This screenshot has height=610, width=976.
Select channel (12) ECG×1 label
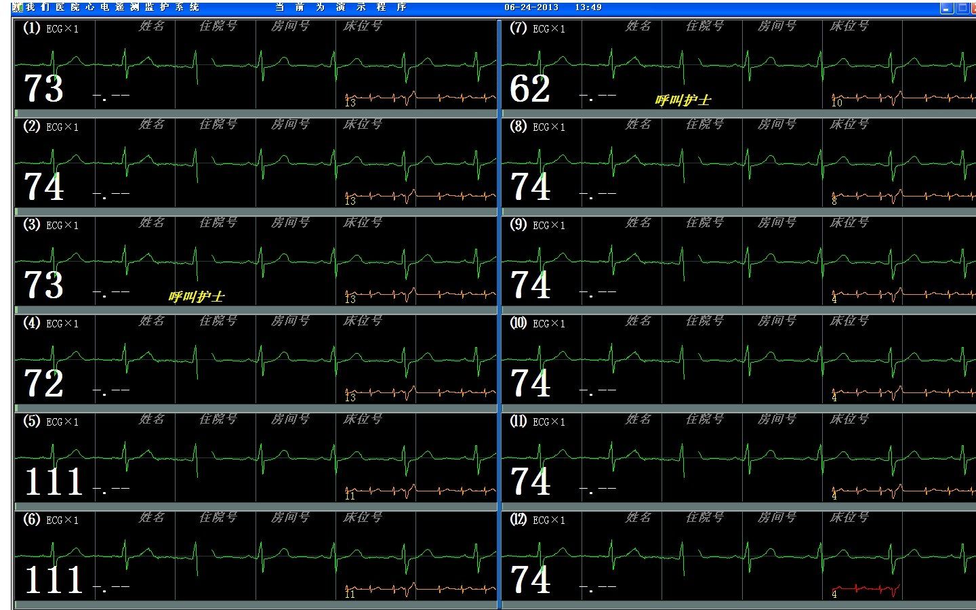(x=537, y=520)
